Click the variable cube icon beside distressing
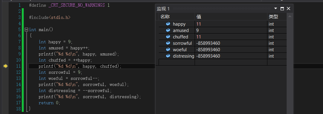 (168, 56)
